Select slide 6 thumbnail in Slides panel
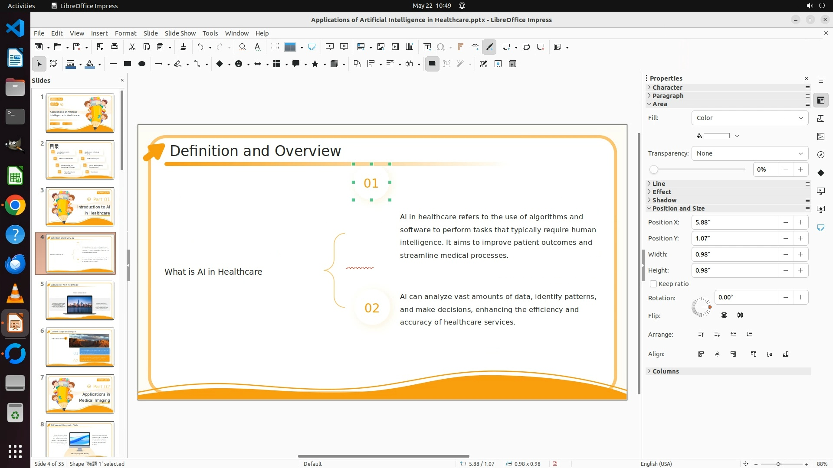The width and height of the screenshot is (833, 468). [x=80, y=347]
